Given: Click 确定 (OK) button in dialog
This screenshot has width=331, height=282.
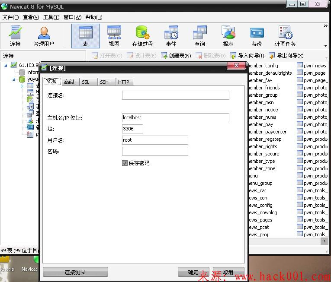Looking at the screenshot, I should [x=193, y=272].
